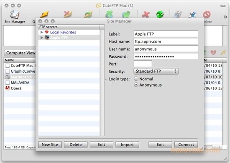Click the green circular reconnect toolbar icon
This screenshot has width=230, height=163.
tap(160, 14)
